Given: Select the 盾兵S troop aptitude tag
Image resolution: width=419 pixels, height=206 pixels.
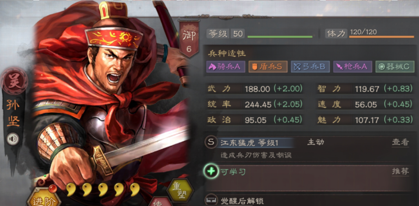Looking at the screenshot, I should (268, 67).
